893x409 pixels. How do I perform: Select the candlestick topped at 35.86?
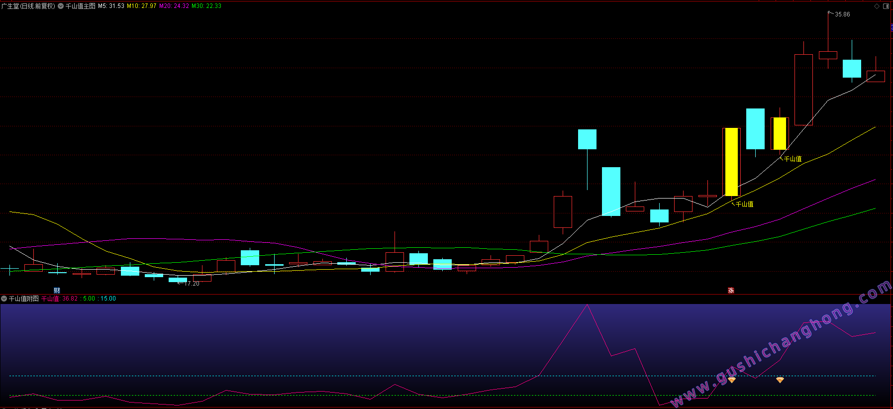(828, 55)
